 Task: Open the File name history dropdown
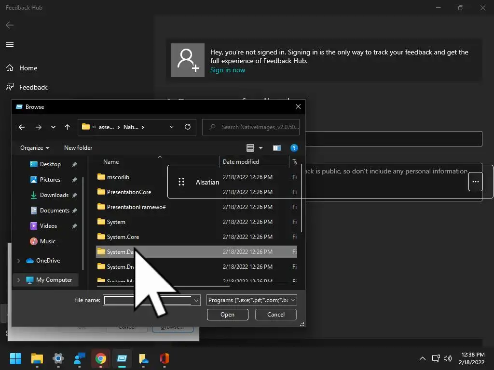point(196,300)
